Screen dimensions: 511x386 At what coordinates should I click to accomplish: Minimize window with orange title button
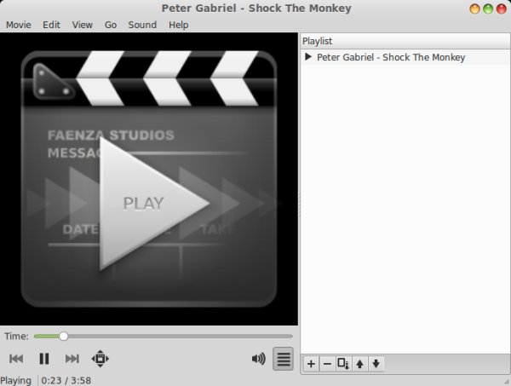click(474, 9)
